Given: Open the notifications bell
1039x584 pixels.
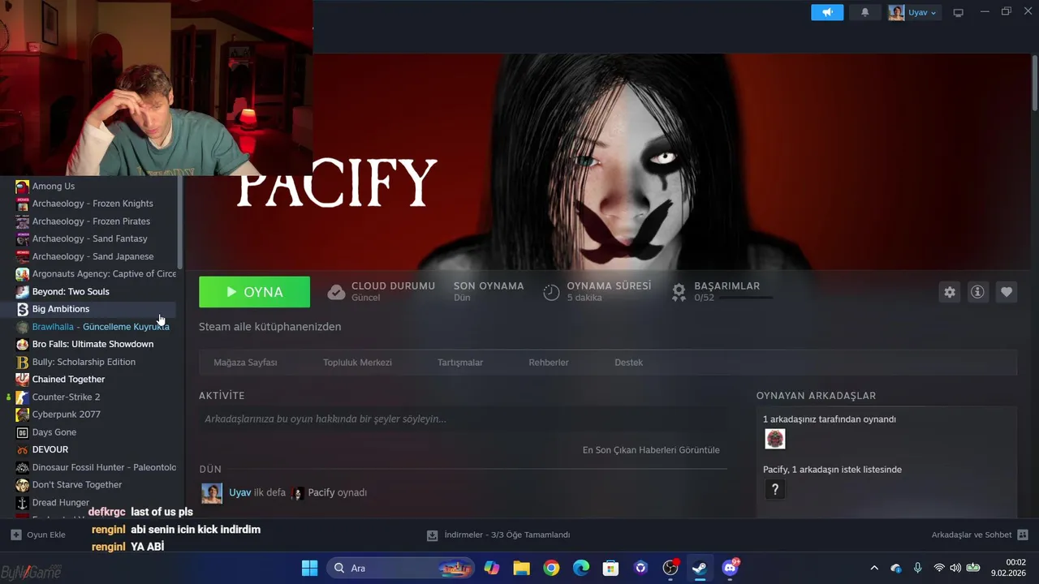Looking at the screenshot, I should point(864,12).
